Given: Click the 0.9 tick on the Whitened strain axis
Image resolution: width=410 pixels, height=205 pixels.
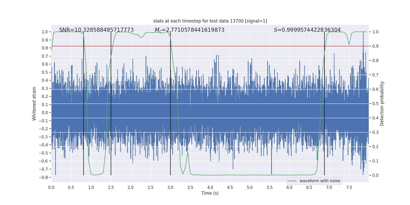Looking at the screenshot, I should tap(45, 40).
